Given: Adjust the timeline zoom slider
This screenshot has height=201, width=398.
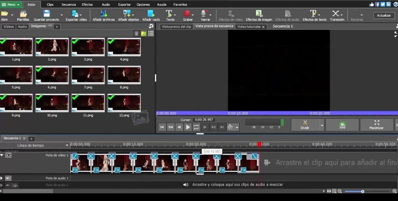Looking at the screenshot, I should [x=363, y=191].
